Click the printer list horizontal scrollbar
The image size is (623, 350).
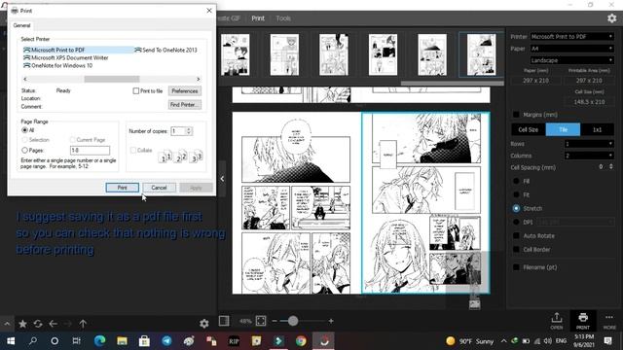(112, 79)
